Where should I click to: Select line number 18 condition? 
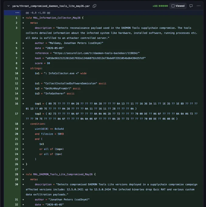pyautogui.click(x=16, y=124)
